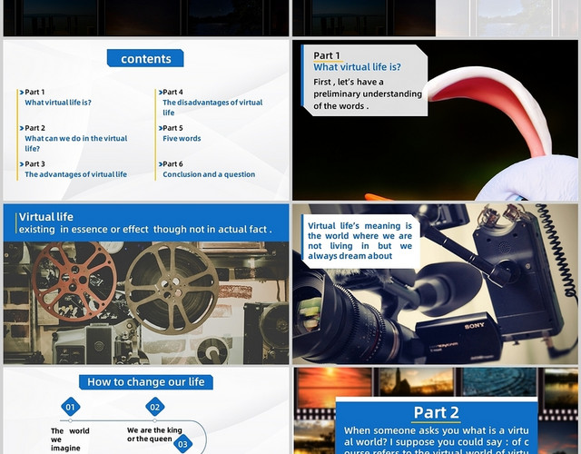Click the 02 diamond marker
581x454 pixels.
[155, 407]
